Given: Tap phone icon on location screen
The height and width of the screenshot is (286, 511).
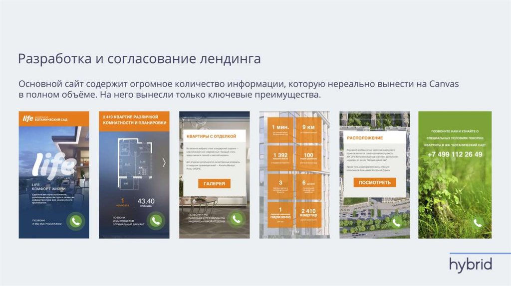Looking at the screenshot, I should click(x=396, y=222).
